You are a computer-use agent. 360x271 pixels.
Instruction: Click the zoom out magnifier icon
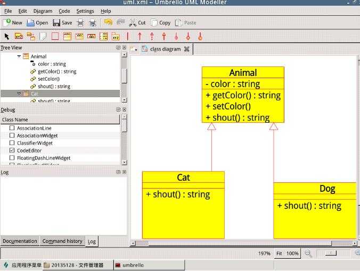308,253
